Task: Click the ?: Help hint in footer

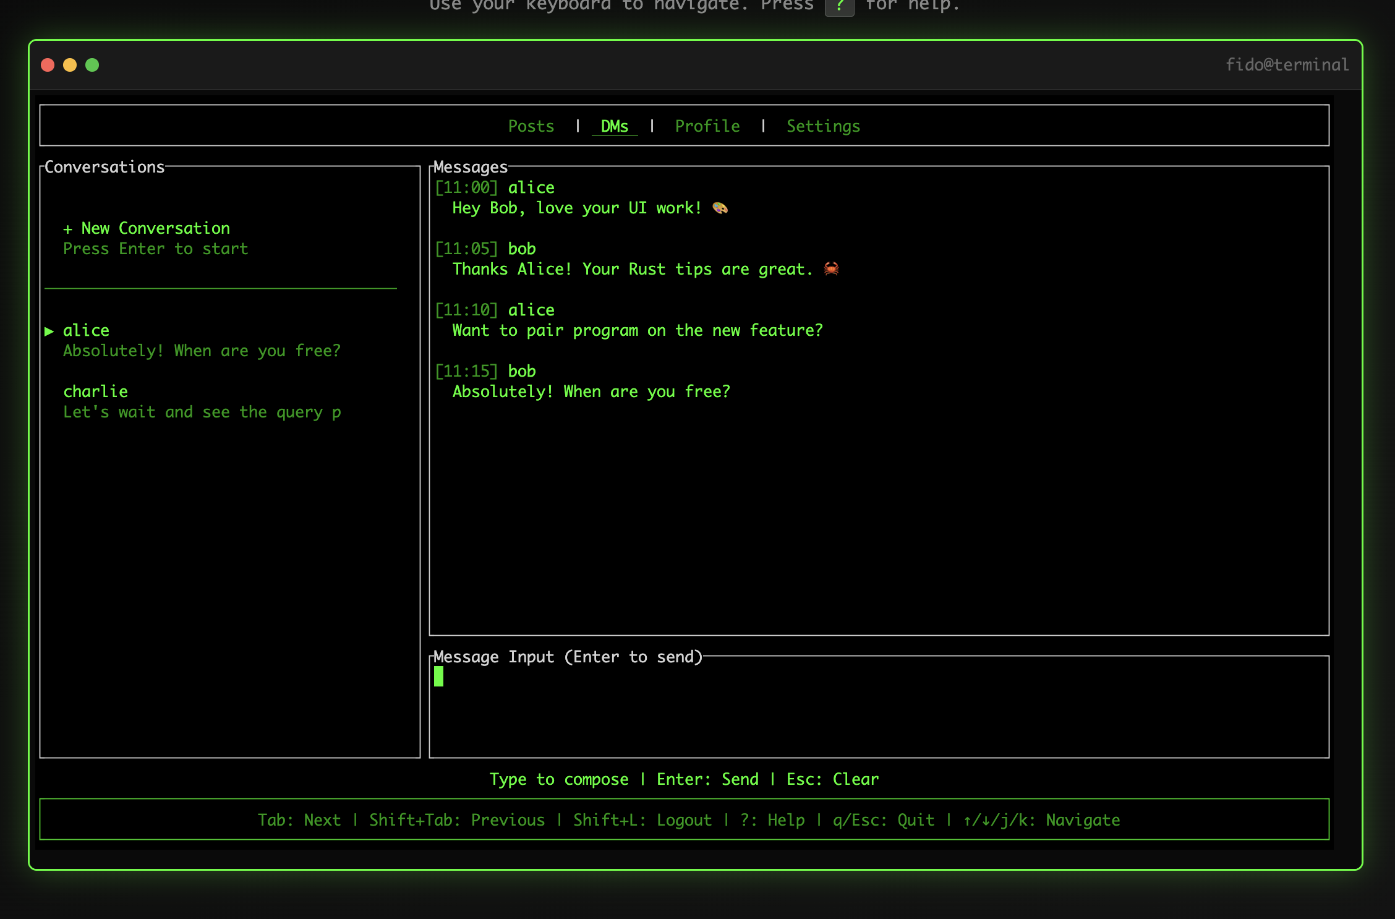Action: pos(772,820)
